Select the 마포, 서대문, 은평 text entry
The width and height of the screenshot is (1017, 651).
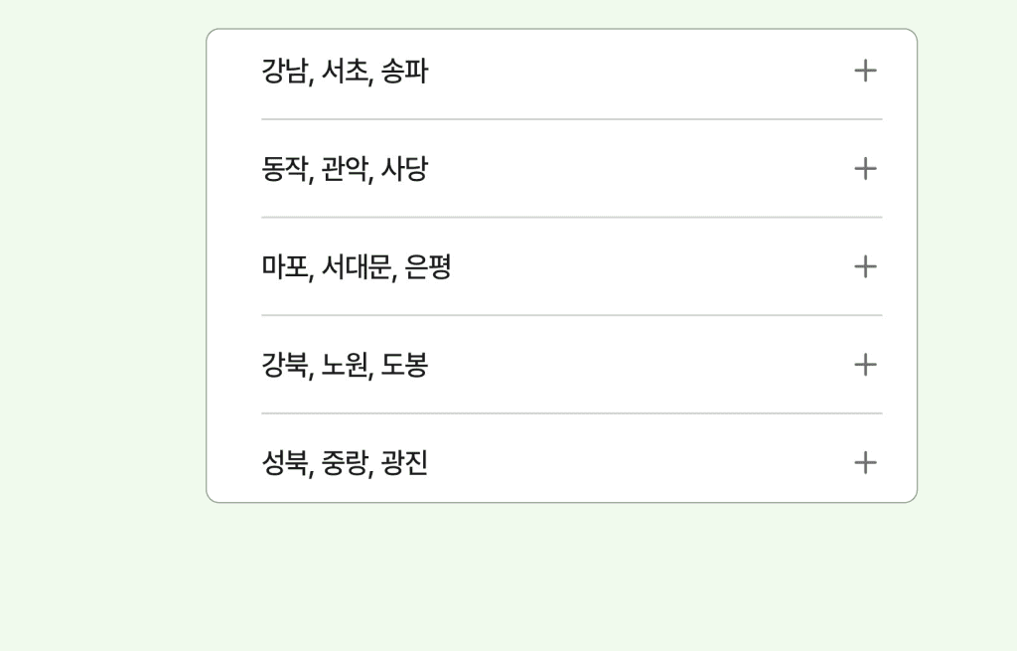coord(355,266)
